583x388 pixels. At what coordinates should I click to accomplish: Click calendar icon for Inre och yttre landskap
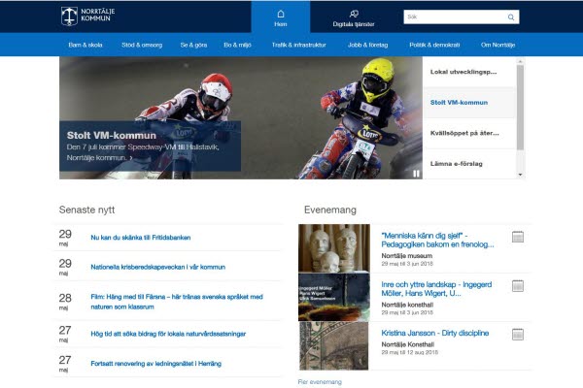click(x=518, y=286)
